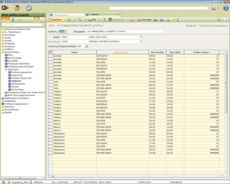Open Έντυπα in the menu tree

tap(15, 87)
